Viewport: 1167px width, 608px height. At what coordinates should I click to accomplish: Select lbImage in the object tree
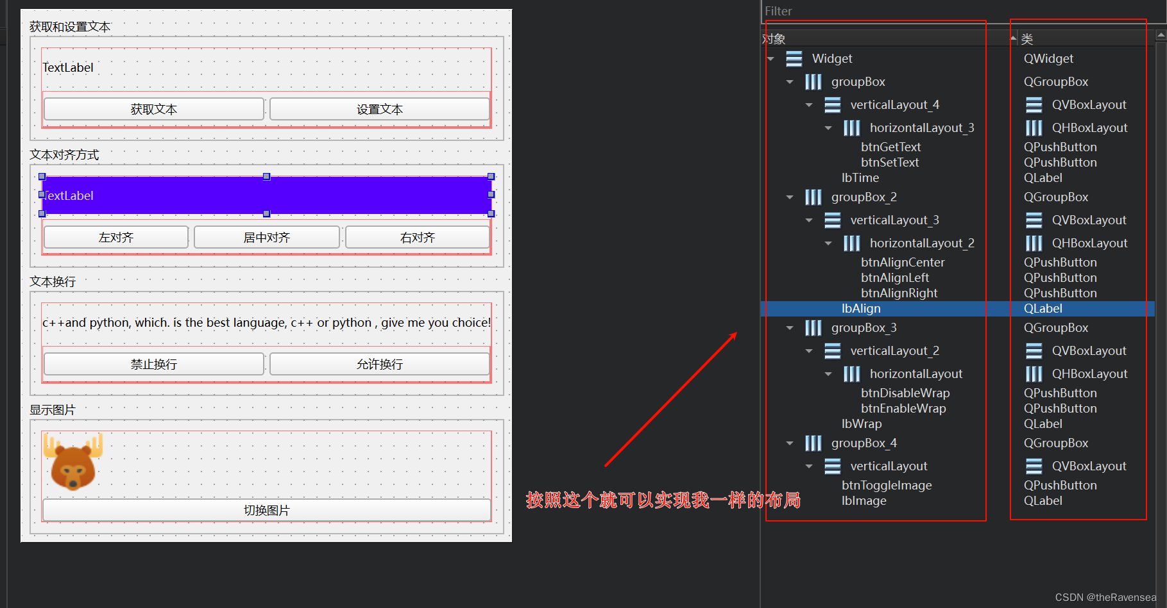point(864,501)
